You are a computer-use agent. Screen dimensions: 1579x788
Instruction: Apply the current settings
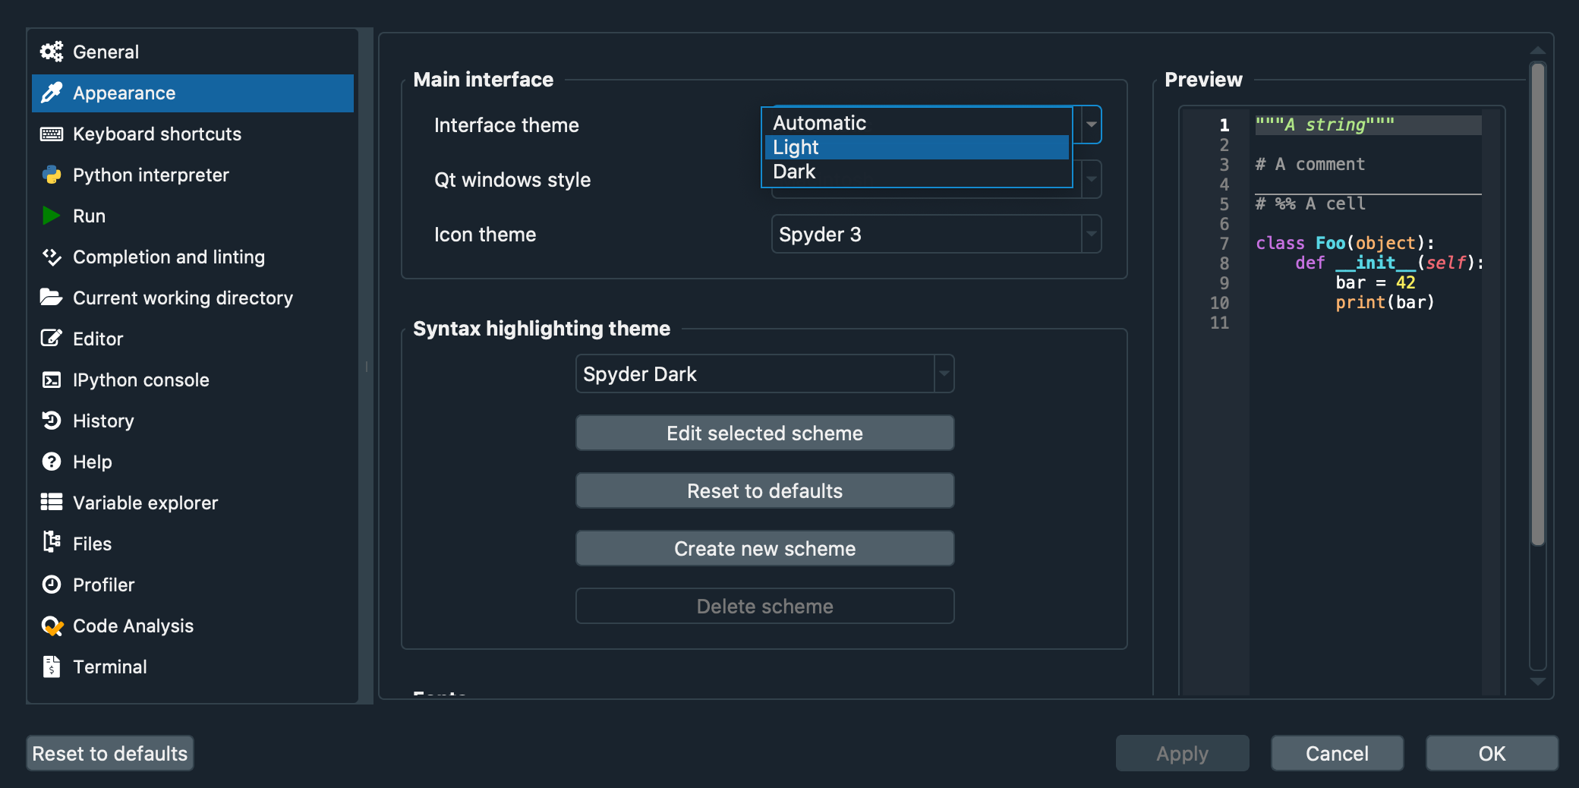point(1182,753)
